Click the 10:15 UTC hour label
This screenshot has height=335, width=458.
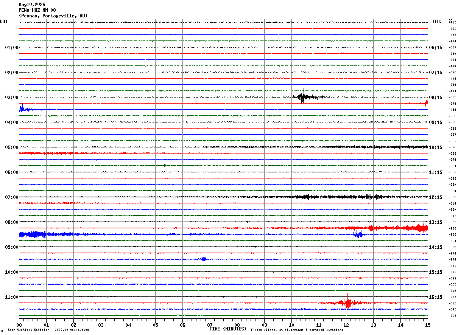point(435,147)
